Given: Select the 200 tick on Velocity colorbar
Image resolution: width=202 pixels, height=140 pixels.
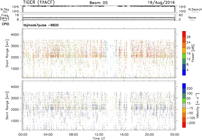Looking at the screenshot, I should [190, 88].
